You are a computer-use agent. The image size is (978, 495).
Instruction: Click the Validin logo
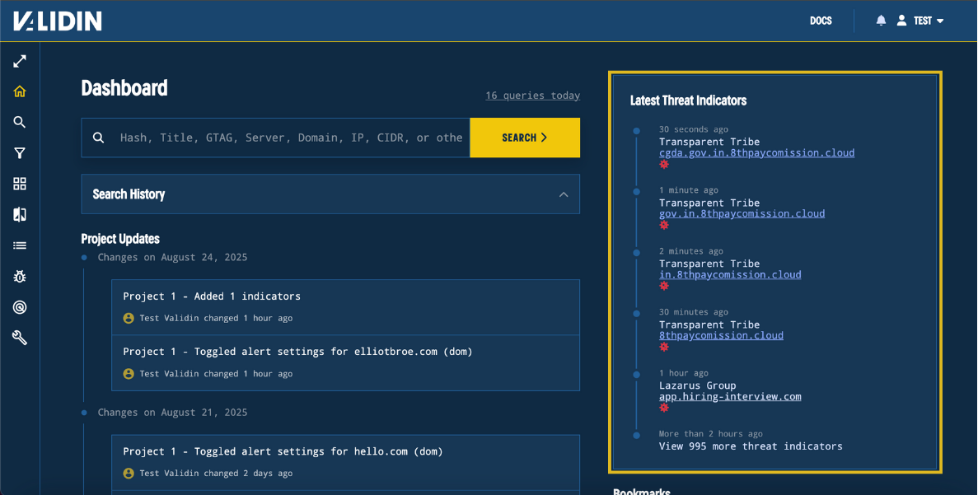click(58, 21)
